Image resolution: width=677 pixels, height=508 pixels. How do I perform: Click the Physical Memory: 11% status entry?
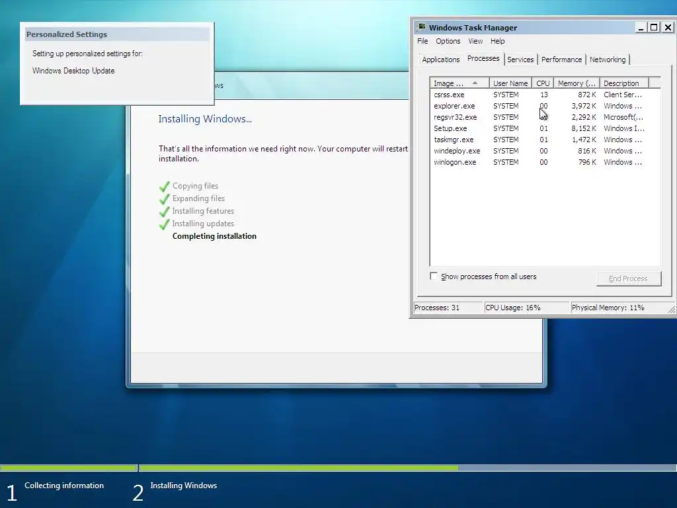pyautogui.click(x=618, y=308)
